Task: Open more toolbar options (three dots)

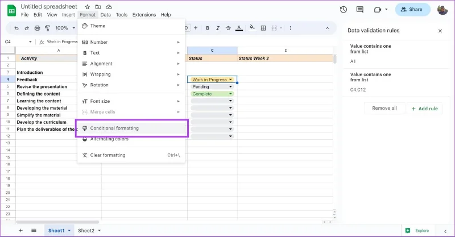Action: point(291,28)
